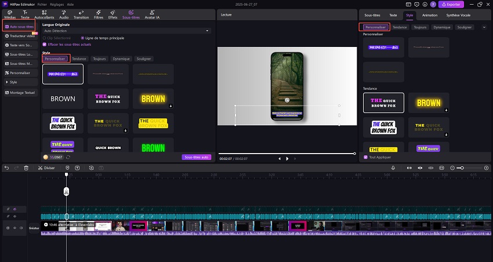Click the fit timeline to window icon

[441, 168]
